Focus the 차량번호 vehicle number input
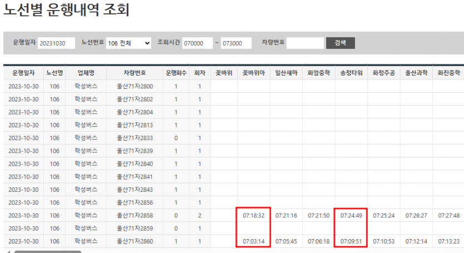Image resolution: width=464 pixels, height=253 pixels. [305, 43]
